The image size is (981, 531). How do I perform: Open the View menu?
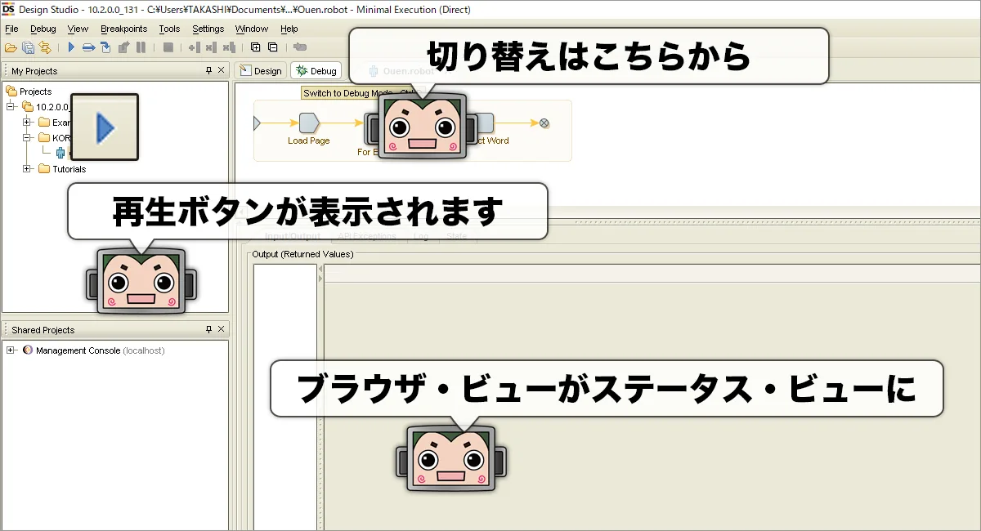(78, 29)
